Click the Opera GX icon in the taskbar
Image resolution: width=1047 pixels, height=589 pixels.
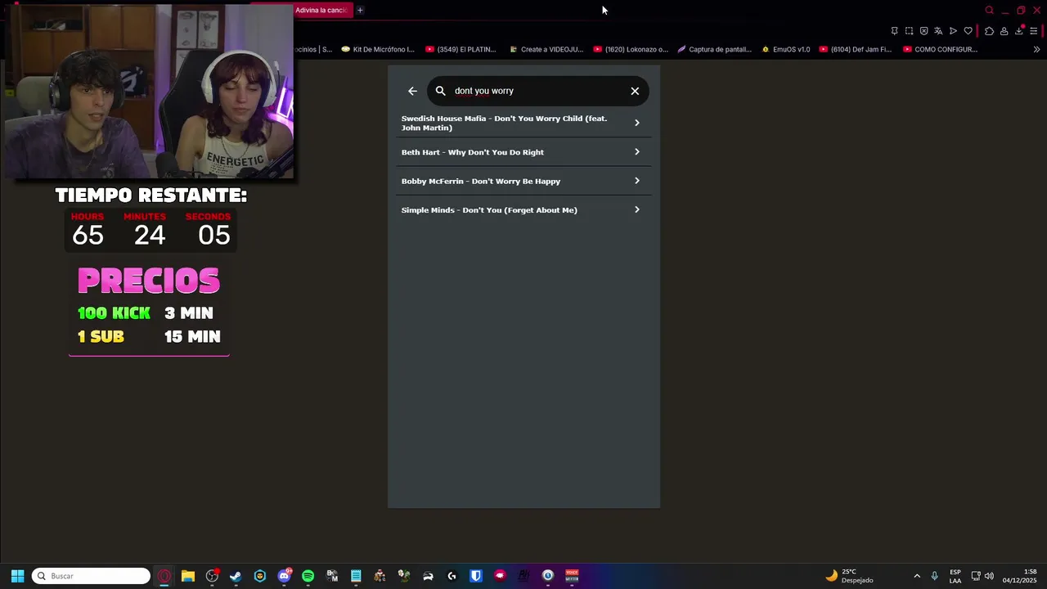pyautogui.click(x=164, y=576)
